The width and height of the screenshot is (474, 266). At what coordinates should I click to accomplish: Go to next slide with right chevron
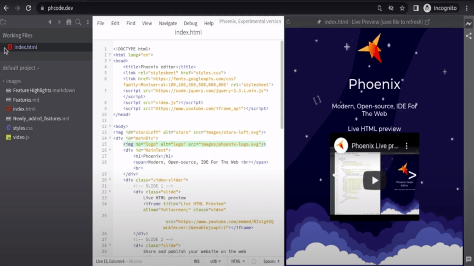click(412, 175)
